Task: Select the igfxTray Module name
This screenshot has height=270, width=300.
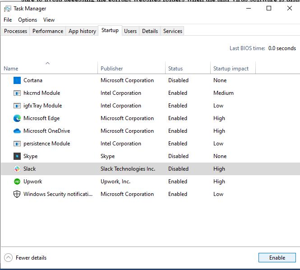Action: [x=43, y=106]
